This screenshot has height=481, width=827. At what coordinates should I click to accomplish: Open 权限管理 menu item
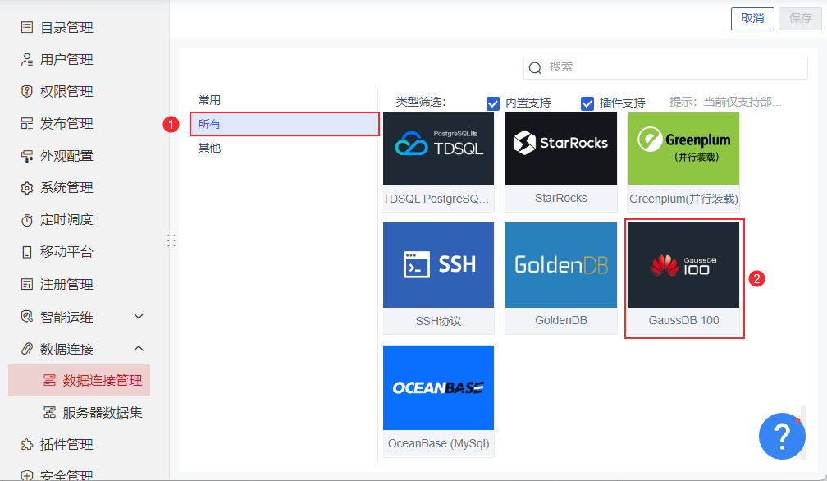click(x=66, y=91)
